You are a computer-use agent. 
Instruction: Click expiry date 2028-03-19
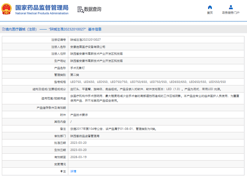(79, 157)
